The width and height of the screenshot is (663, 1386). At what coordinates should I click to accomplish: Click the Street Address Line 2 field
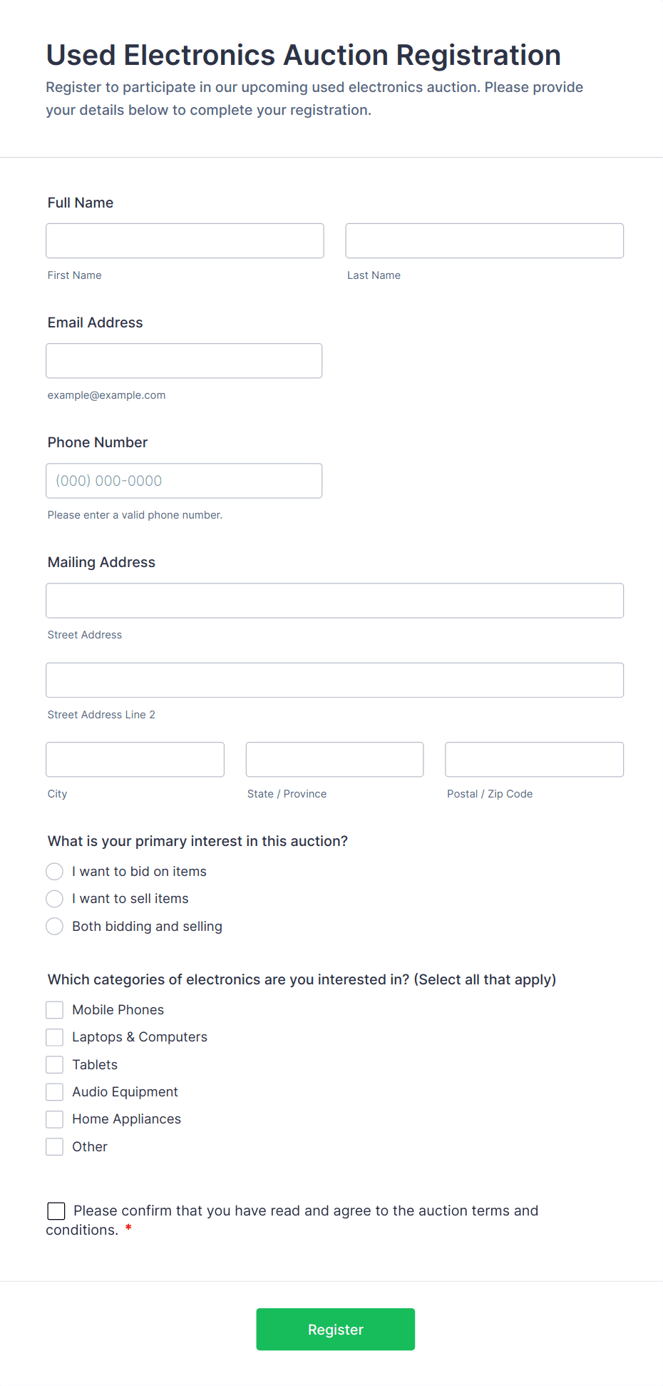[334, 681]
